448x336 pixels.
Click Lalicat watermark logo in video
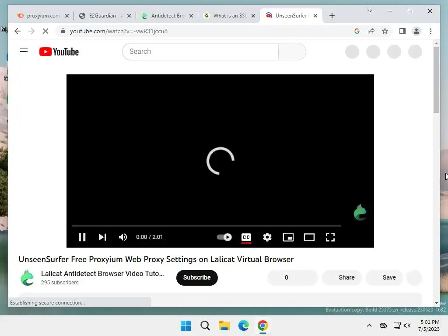point(360,212)
